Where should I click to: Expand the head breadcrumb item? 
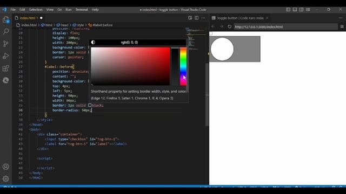[x=64, y=25]
